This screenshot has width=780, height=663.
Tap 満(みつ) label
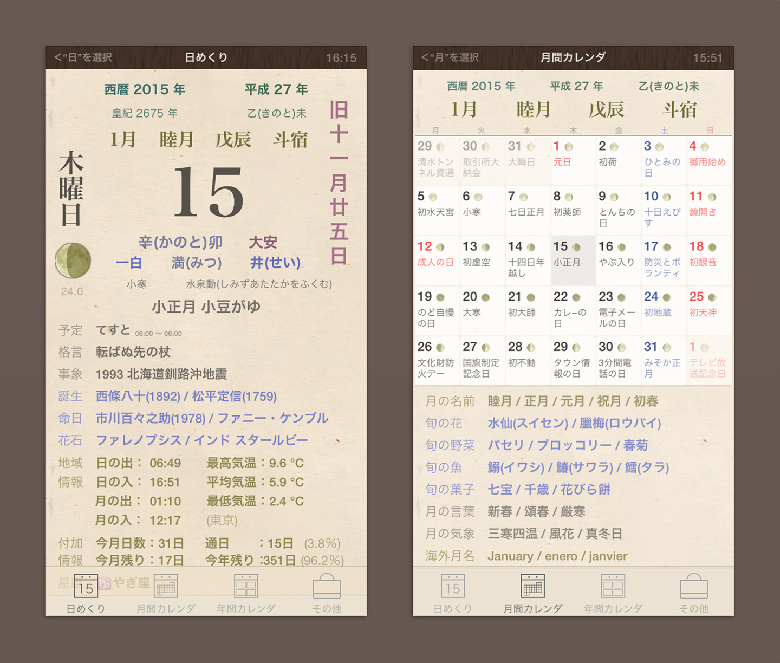point(197,263)
